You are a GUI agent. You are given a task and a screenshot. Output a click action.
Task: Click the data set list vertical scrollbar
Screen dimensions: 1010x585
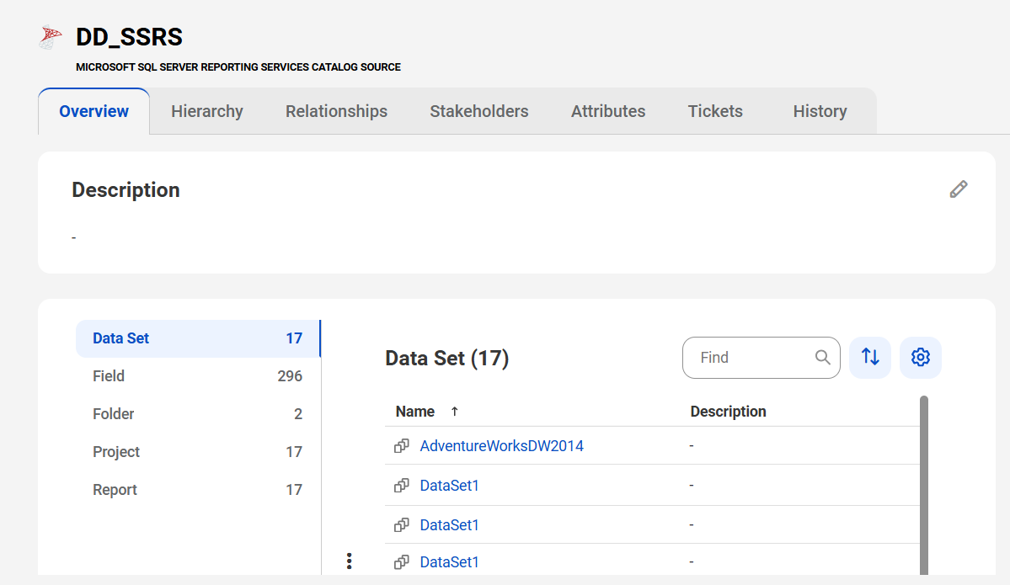click(x=924, y=485)
